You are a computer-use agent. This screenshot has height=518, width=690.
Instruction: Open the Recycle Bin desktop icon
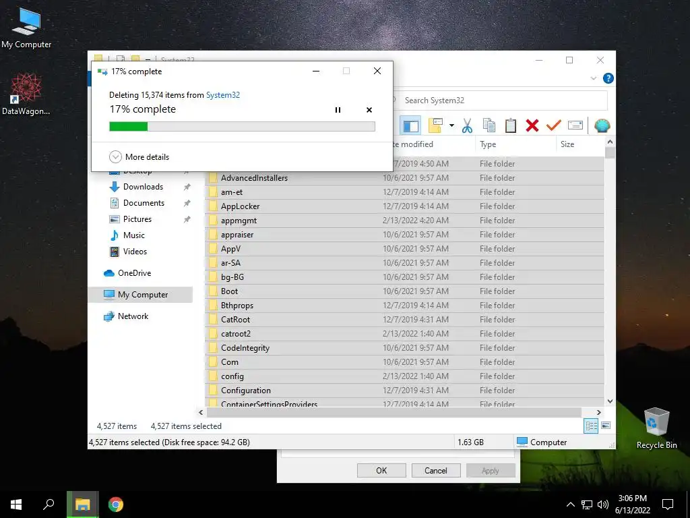pyautogui.click(x=656, y=428)
